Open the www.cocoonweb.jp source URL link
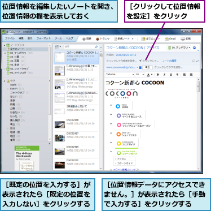The height and width of the screenshot is (211, 211). pos(121,67)
